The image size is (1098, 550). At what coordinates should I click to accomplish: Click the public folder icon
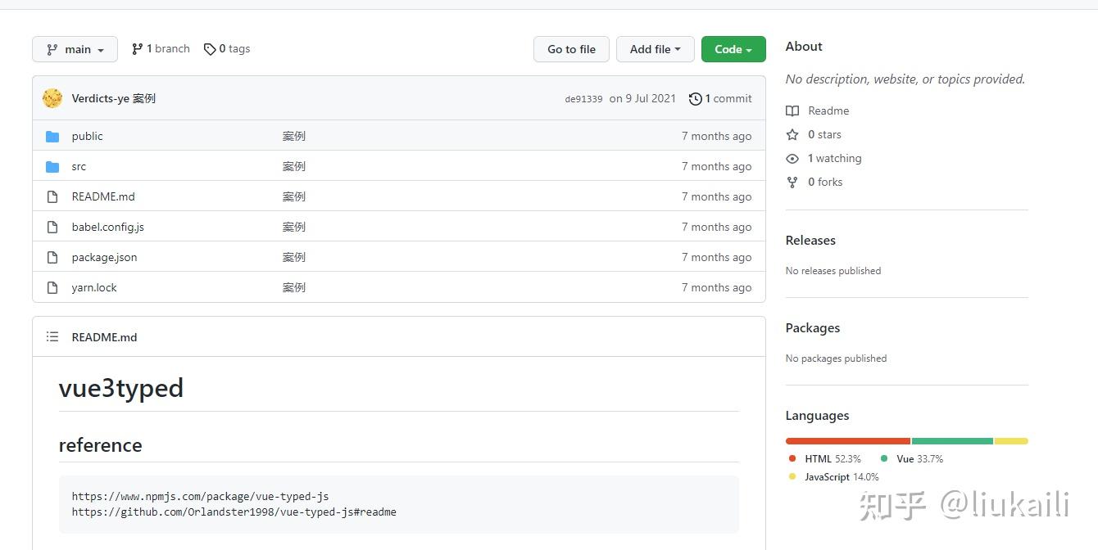tap(52, 137)
